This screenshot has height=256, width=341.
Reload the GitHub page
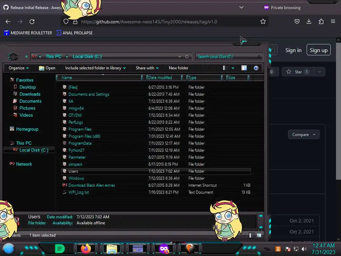pyautogui.click(x=32, y=22)
